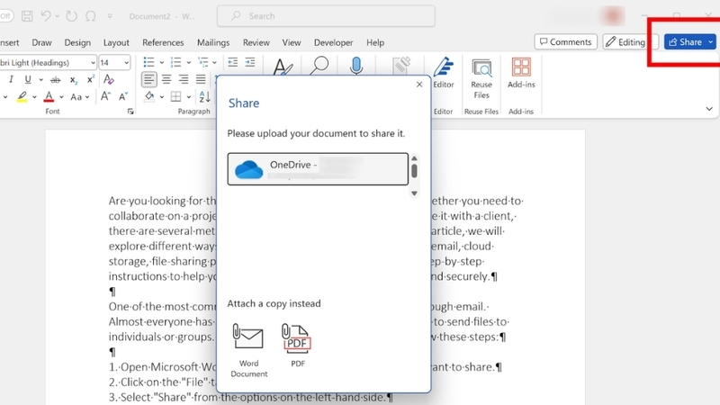Insert a bulleted list
720x405 pixels.
point(148,62)
